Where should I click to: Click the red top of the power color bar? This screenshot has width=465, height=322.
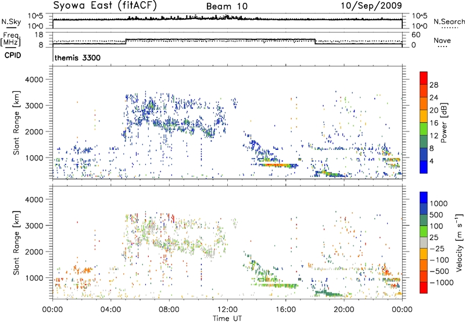[x=424, y=78]
